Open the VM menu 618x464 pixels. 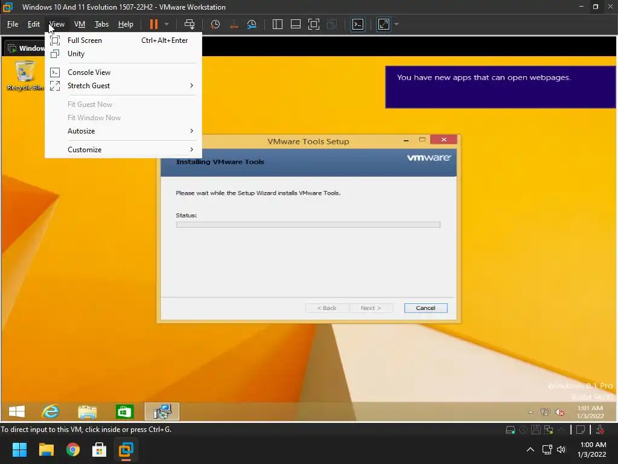pos(80,24)
